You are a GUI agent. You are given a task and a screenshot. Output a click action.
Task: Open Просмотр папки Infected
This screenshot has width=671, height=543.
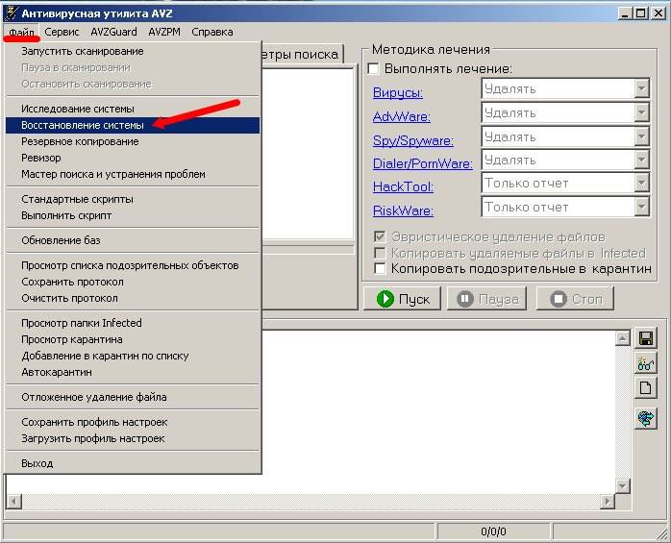133,323
